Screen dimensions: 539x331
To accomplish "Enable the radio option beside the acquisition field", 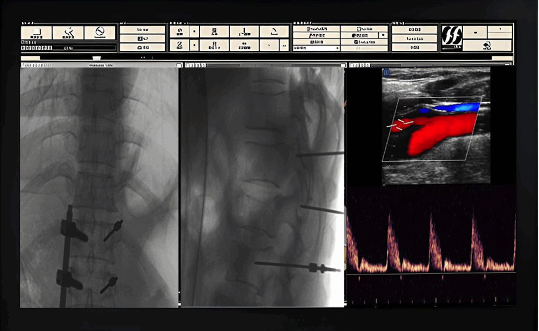I will coord(382,35).
